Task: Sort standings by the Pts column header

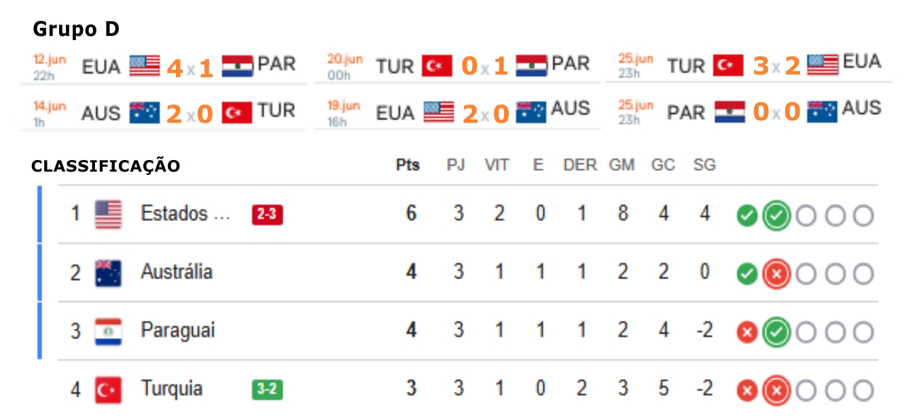Action: coord(408,165)
